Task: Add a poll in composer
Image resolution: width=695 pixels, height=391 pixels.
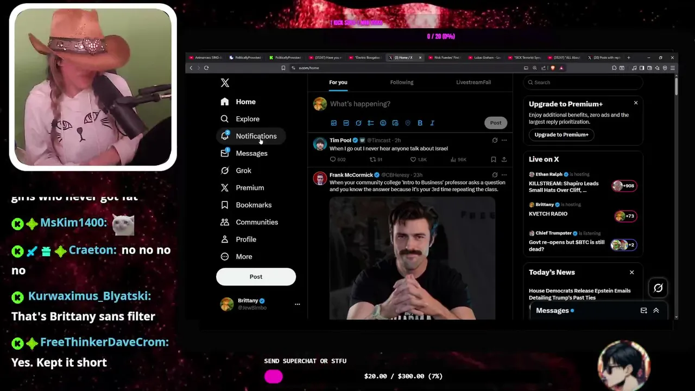Action: pyautogui.click(x=371, y=123)
